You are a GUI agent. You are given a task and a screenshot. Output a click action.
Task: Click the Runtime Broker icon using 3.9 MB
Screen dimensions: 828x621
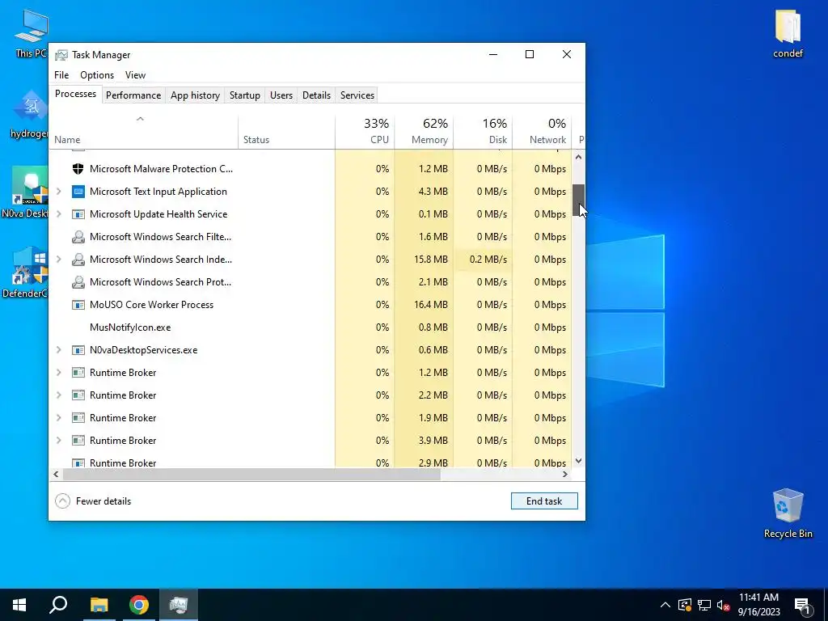click(x=78, y=441)
